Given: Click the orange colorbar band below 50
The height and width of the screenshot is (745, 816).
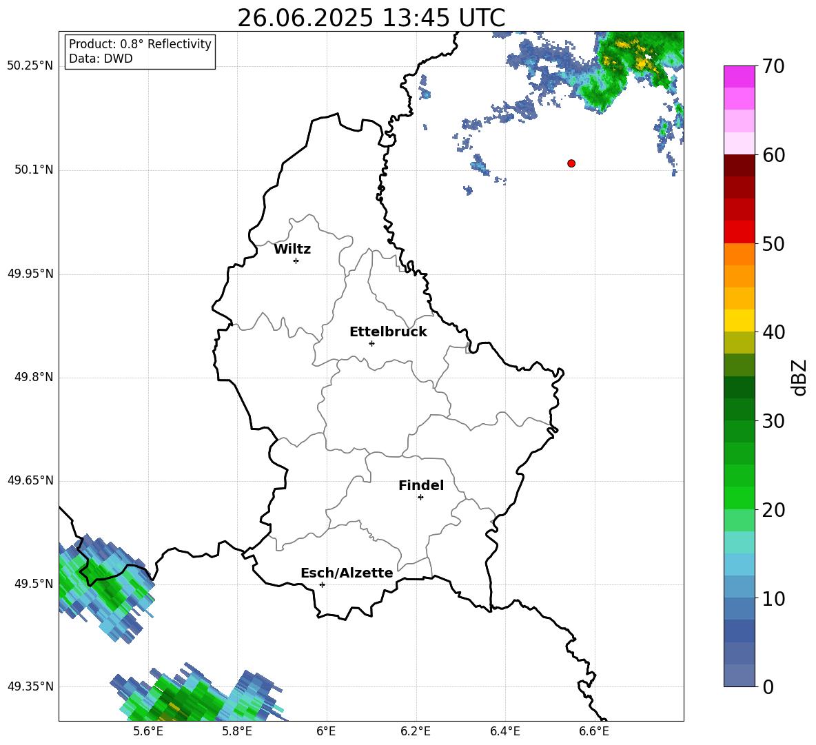Looking at the screenshot, I should coord(739,254).
